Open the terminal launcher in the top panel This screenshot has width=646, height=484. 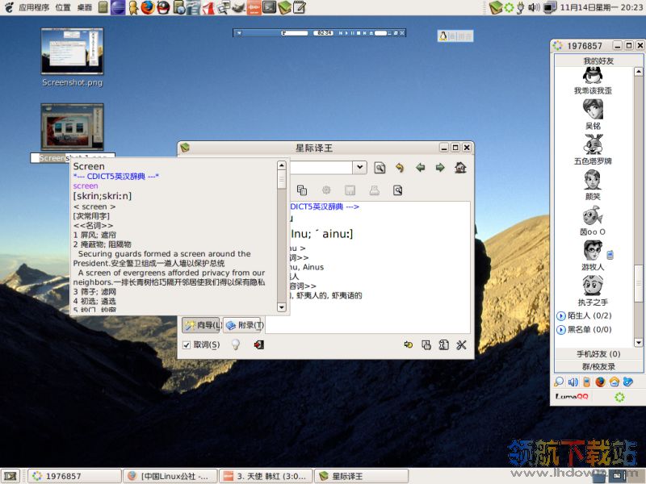pos(269,7)
